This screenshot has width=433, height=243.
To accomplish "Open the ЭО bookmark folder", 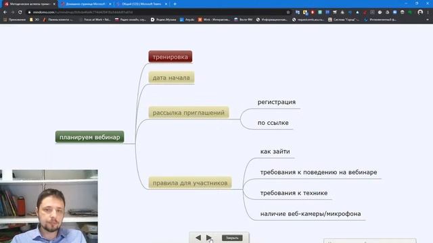I will point(35,20).
